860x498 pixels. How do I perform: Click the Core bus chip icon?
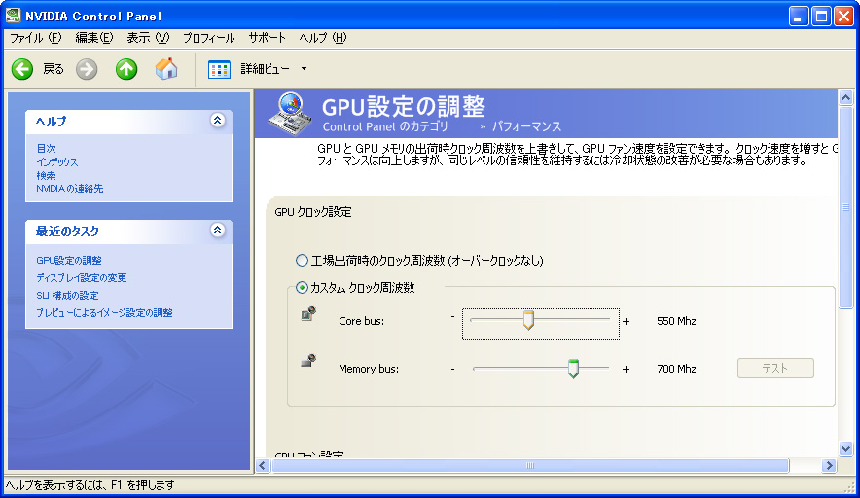point(308,313)
